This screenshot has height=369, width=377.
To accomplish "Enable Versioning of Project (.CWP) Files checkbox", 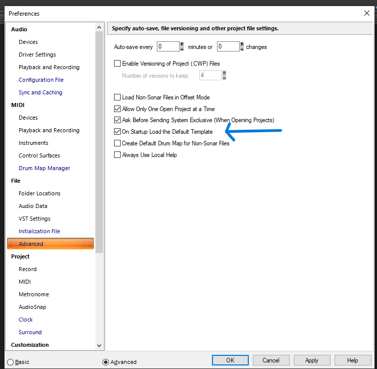I will [117, 64].
